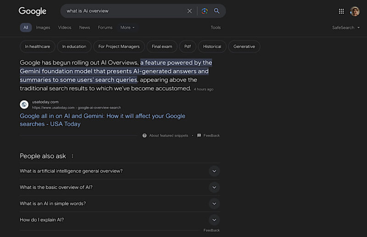The image size is (367, 237).
Task: Select the Historical chip
Action: 212,46
